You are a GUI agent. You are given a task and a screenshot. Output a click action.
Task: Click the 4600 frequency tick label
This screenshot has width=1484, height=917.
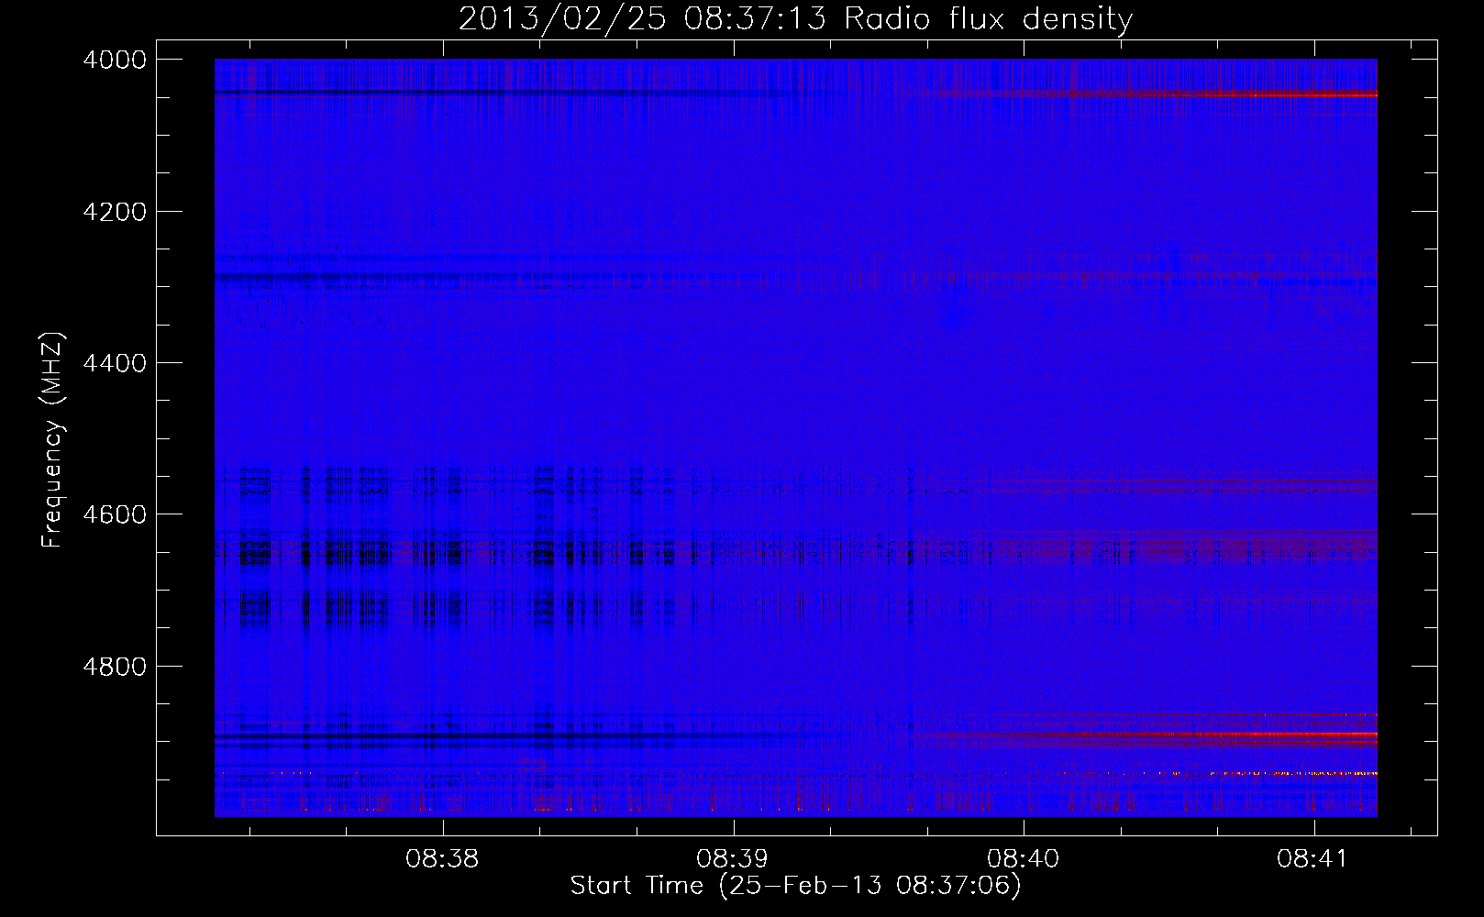[x=115, y=514]
